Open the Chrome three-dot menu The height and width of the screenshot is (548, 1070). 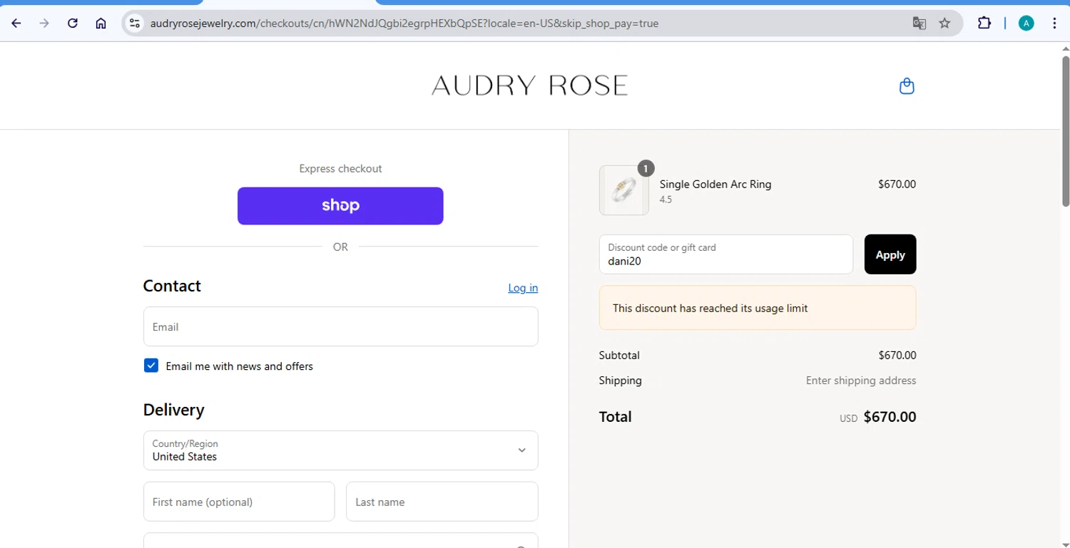click(x=1054, y=23)
